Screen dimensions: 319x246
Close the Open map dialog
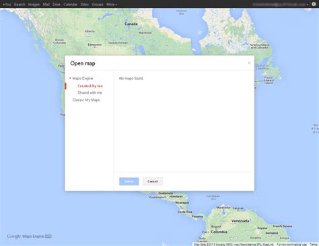[x=249, y=63]
